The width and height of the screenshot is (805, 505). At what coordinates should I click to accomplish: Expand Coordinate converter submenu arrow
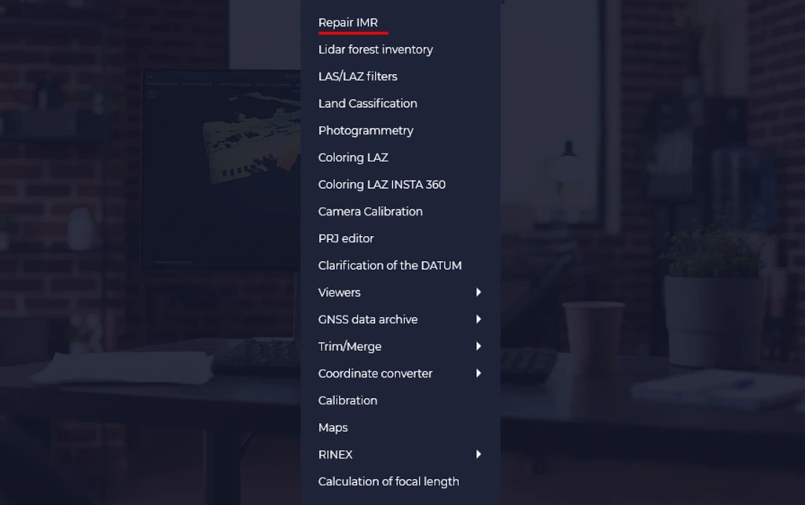click(479, 373)
